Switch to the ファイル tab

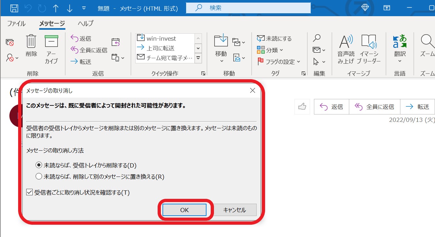pyautogui.click(x=17, y=23)
